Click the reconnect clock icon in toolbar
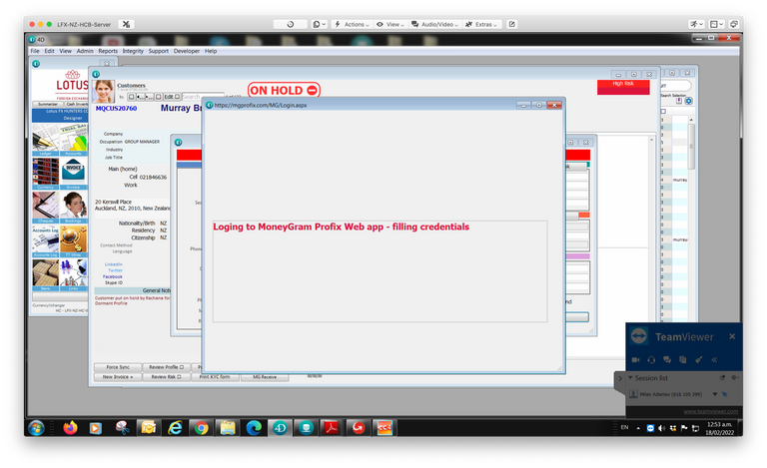Screen dimensions: 767x468 click(290, 24)
